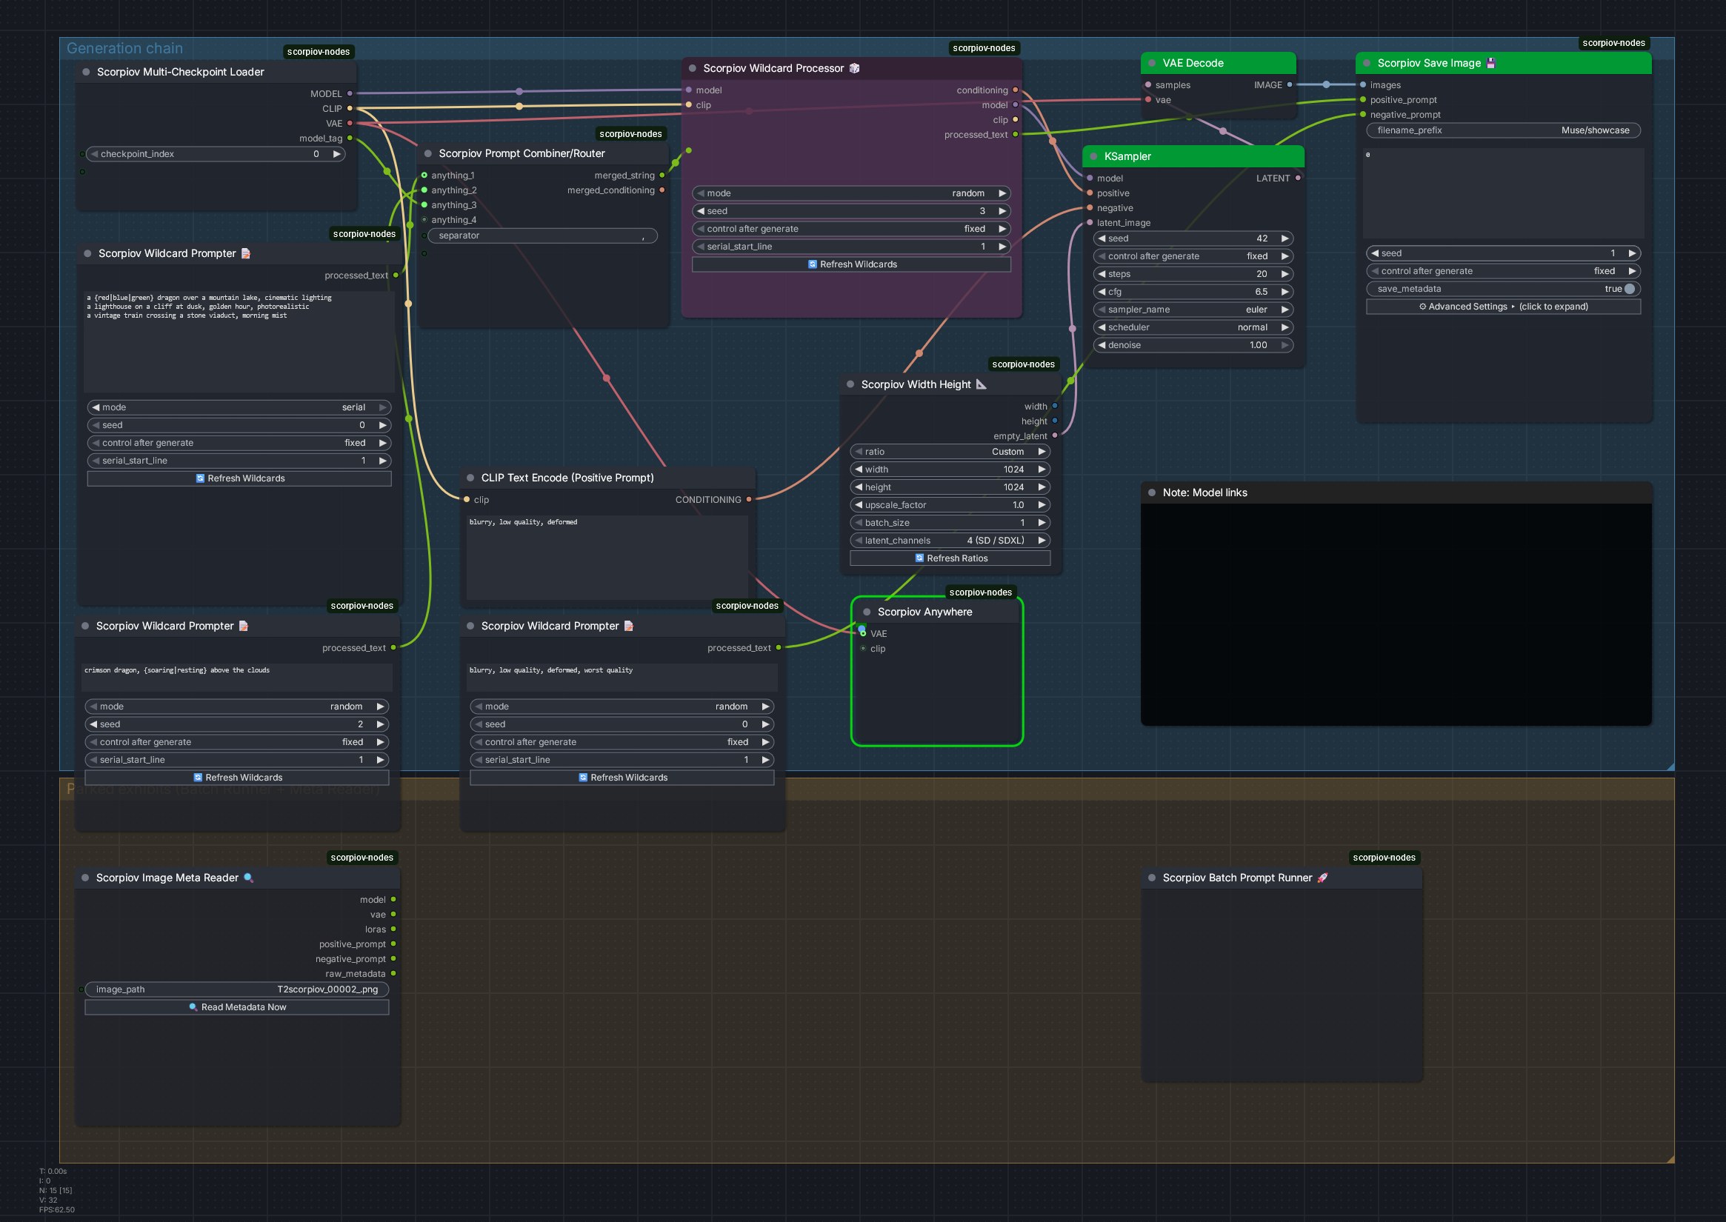1726x1222 pixels.
Task: Collapse the Scorpiov Width Height node dot
Action: [850, 384]
